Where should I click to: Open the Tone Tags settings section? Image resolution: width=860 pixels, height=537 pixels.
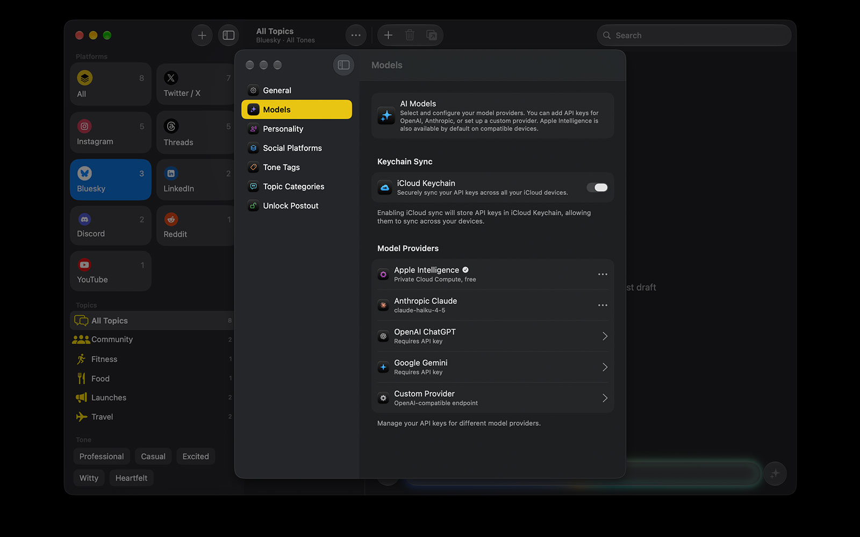pos(297,168)
